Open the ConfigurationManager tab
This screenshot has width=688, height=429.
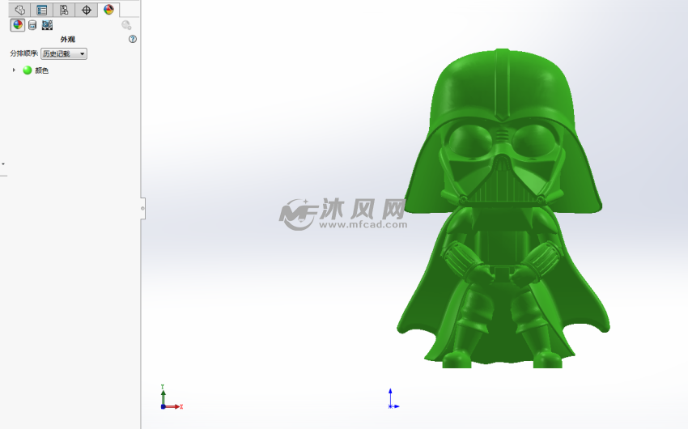tap(64, 10)
